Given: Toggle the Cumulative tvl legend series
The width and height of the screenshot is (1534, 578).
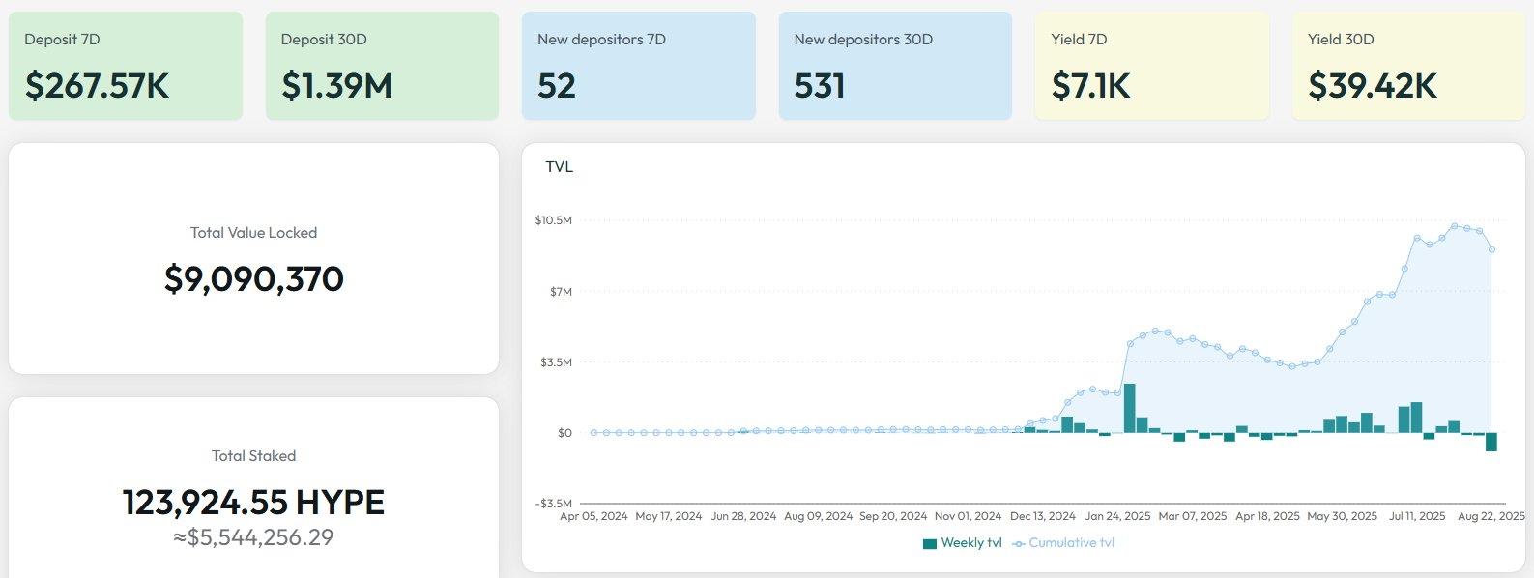Looking at the screenshot, I should click(1063, 543).
